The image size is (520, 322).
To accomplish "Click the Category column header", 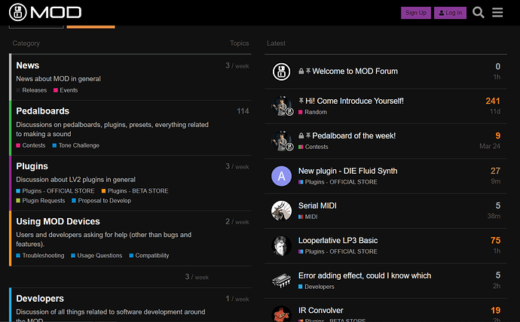I will 26,44.
